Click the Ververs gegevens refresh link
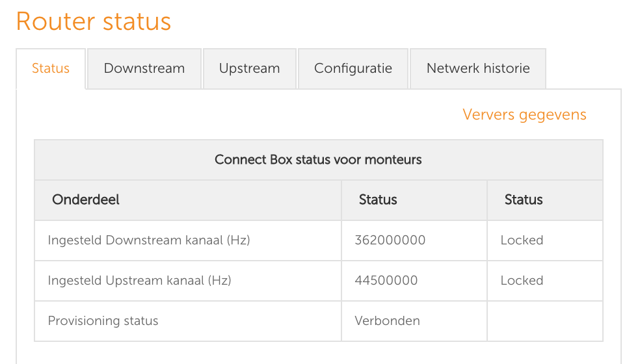640x364 pixels. [x=524, y=115]
